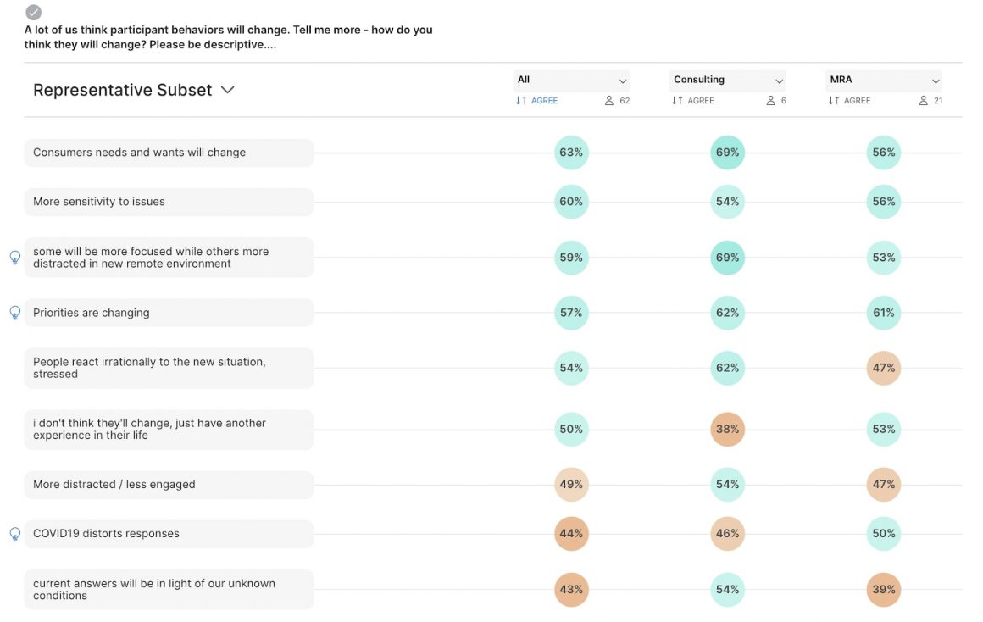
Task: Click the participant count icon in the All column
Action: click(x=607, y=100)
